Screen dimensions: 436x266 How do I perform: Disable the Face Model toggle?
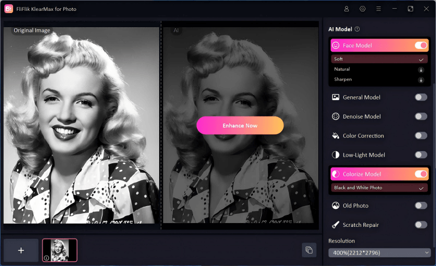click(x=421, y=46)
